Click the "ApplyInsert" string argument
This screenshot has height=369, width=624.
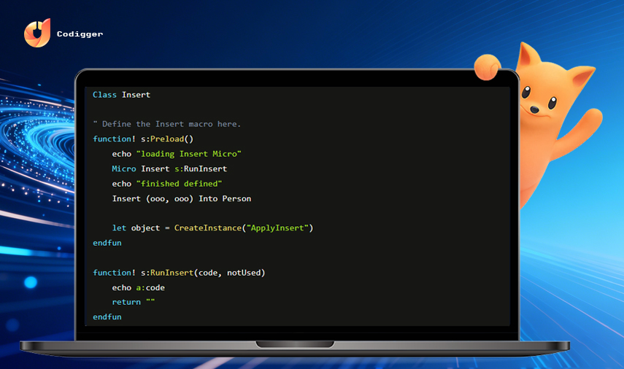click(278, 228)
